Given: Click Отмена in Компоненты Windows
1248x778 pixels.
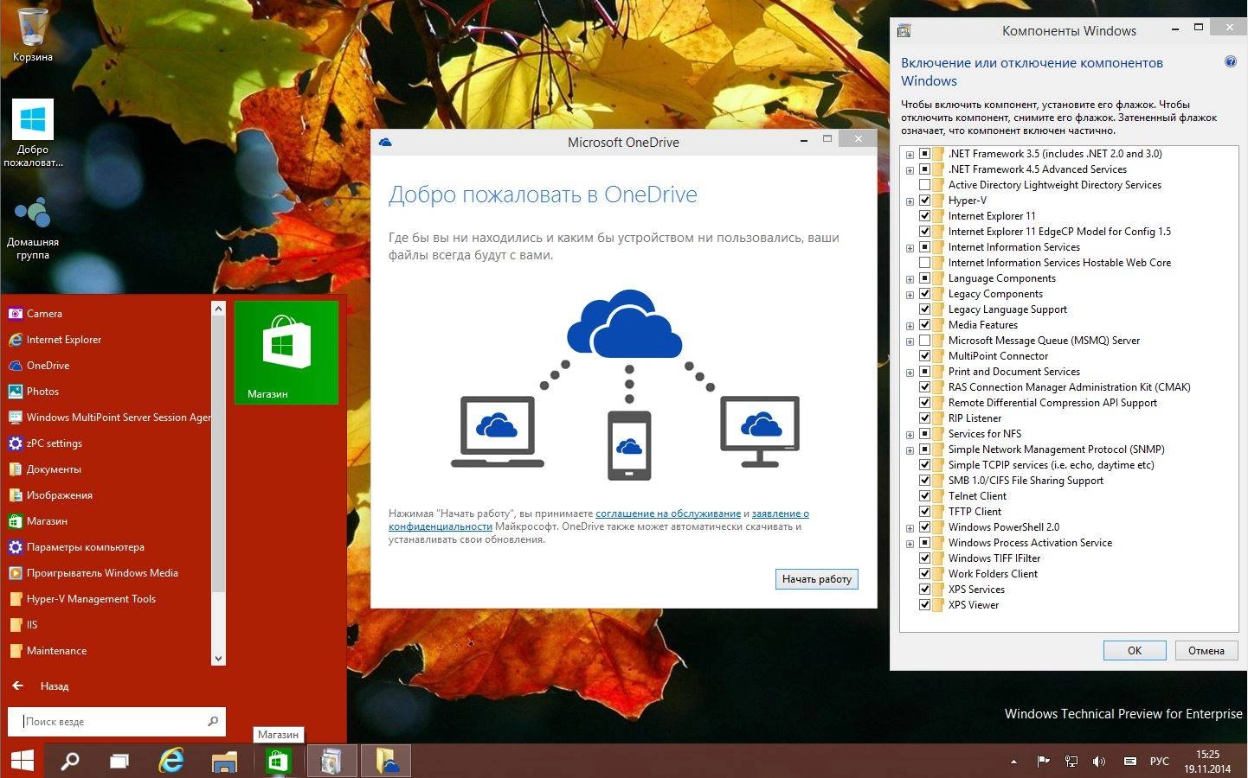Looking at the screenshot, I should click(1206, 651).
